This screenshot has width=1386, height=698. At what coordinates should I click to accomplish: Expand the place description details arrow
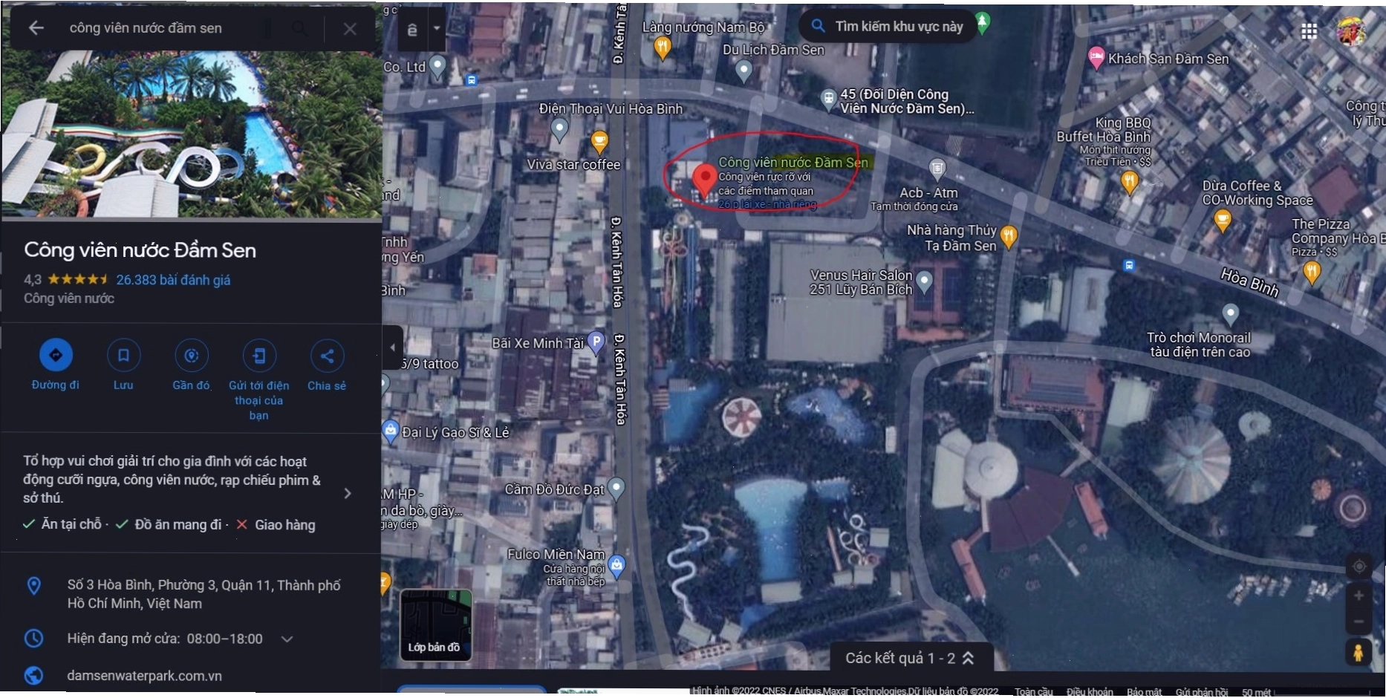pyautogui.click(x=348, y=494)
